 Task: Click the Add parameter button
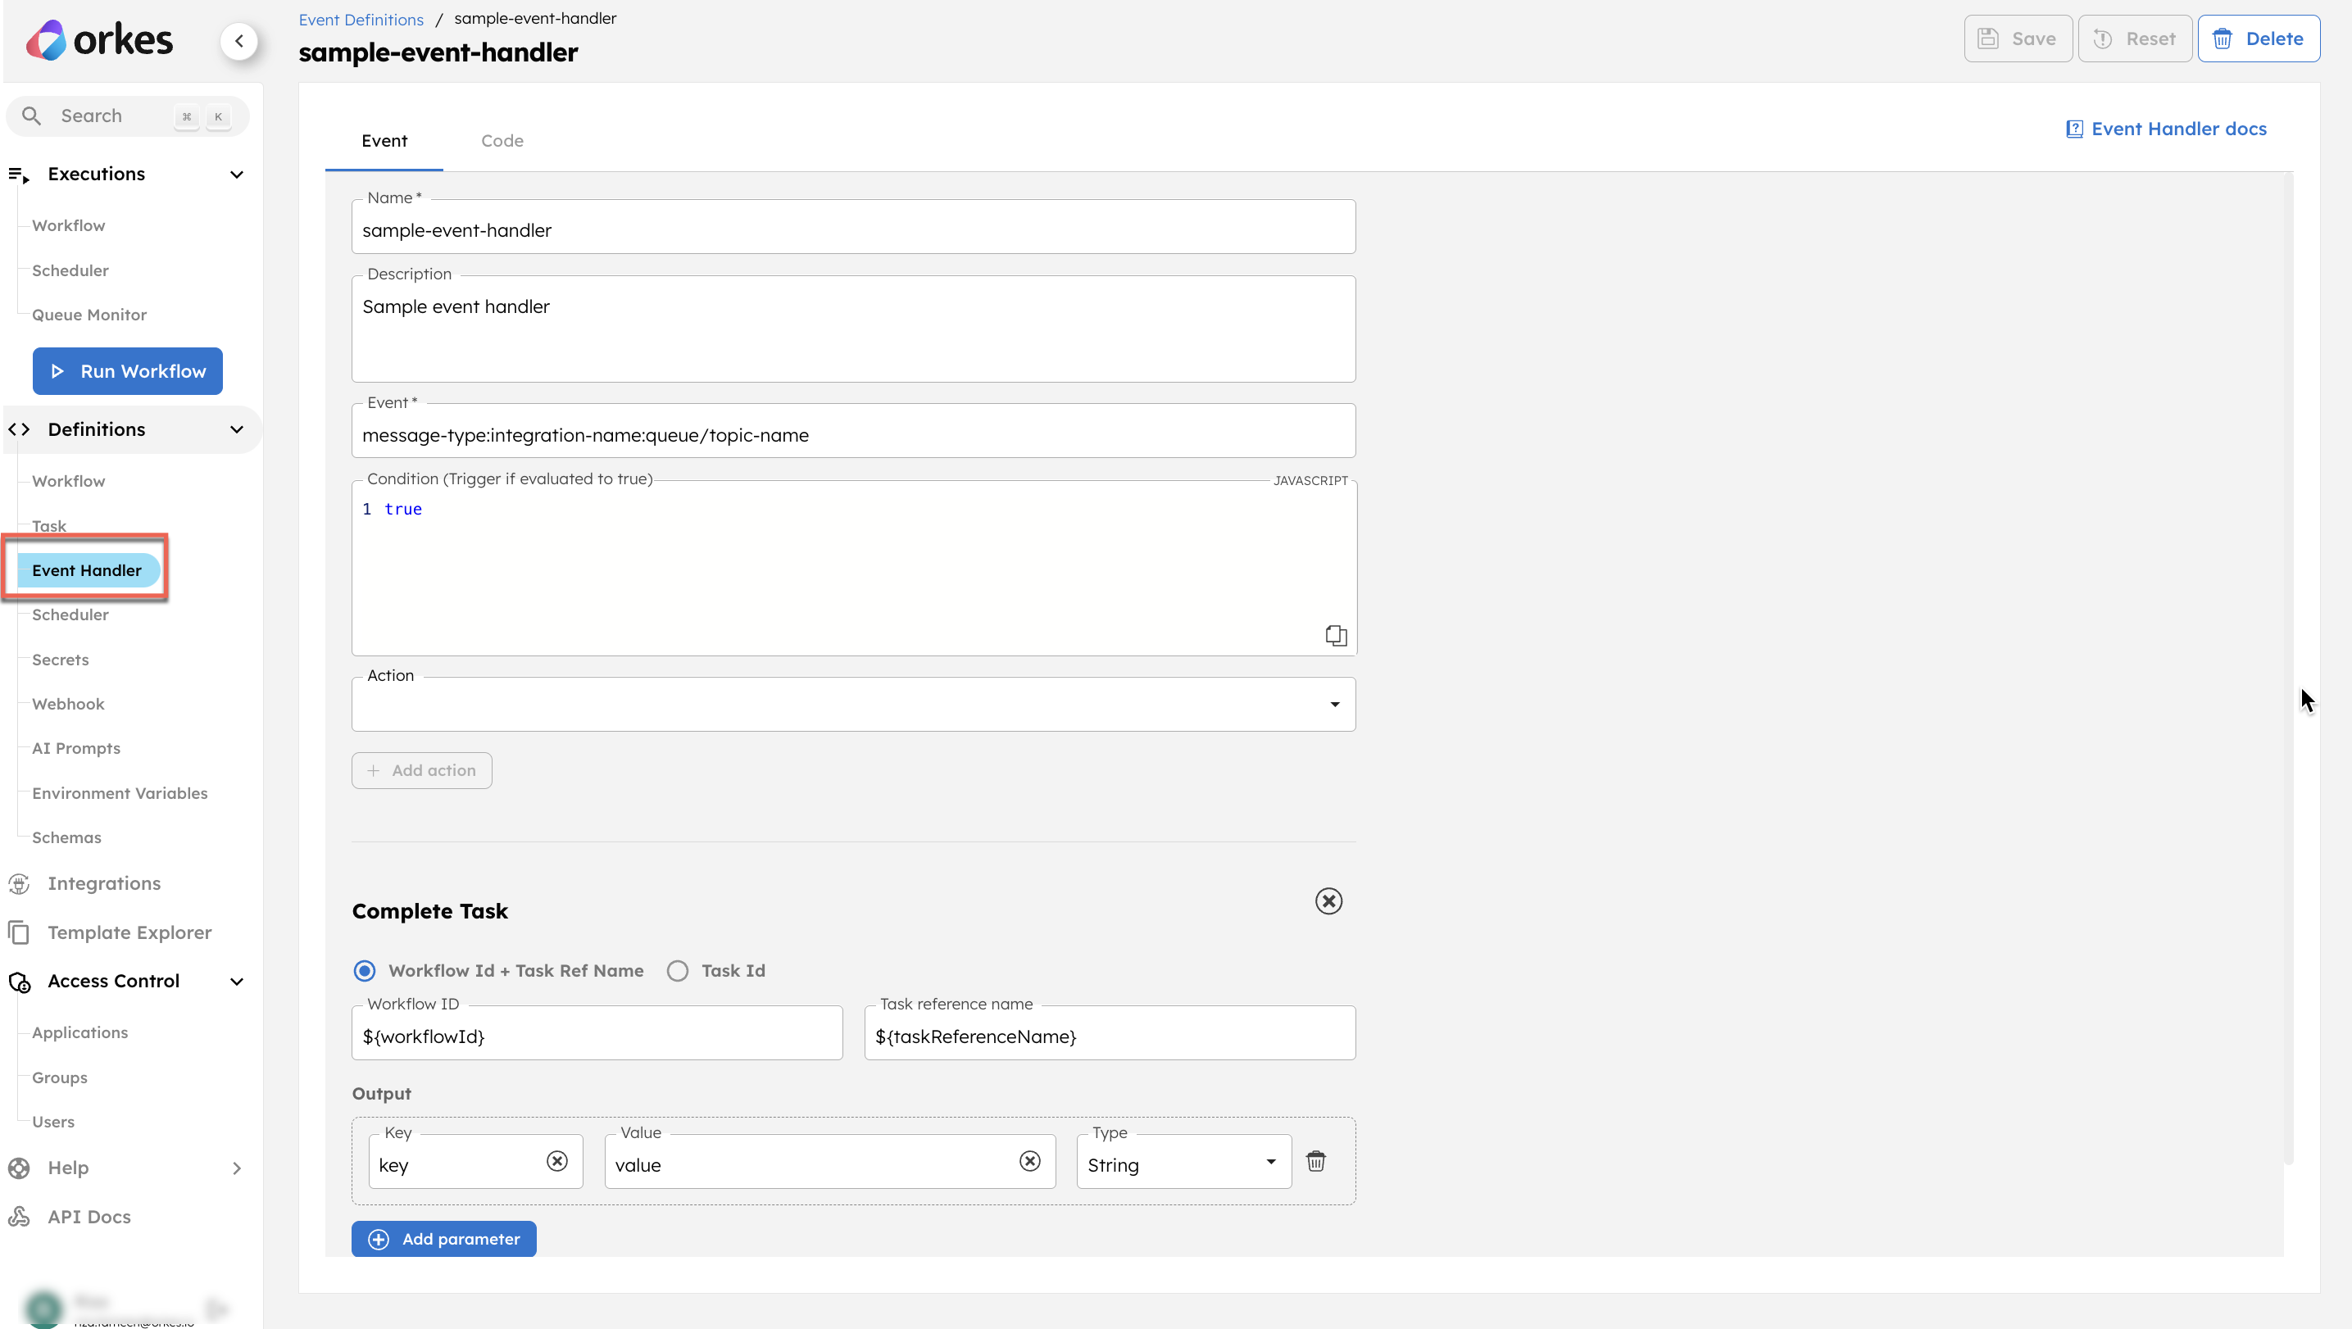(x=444, y=1239)
